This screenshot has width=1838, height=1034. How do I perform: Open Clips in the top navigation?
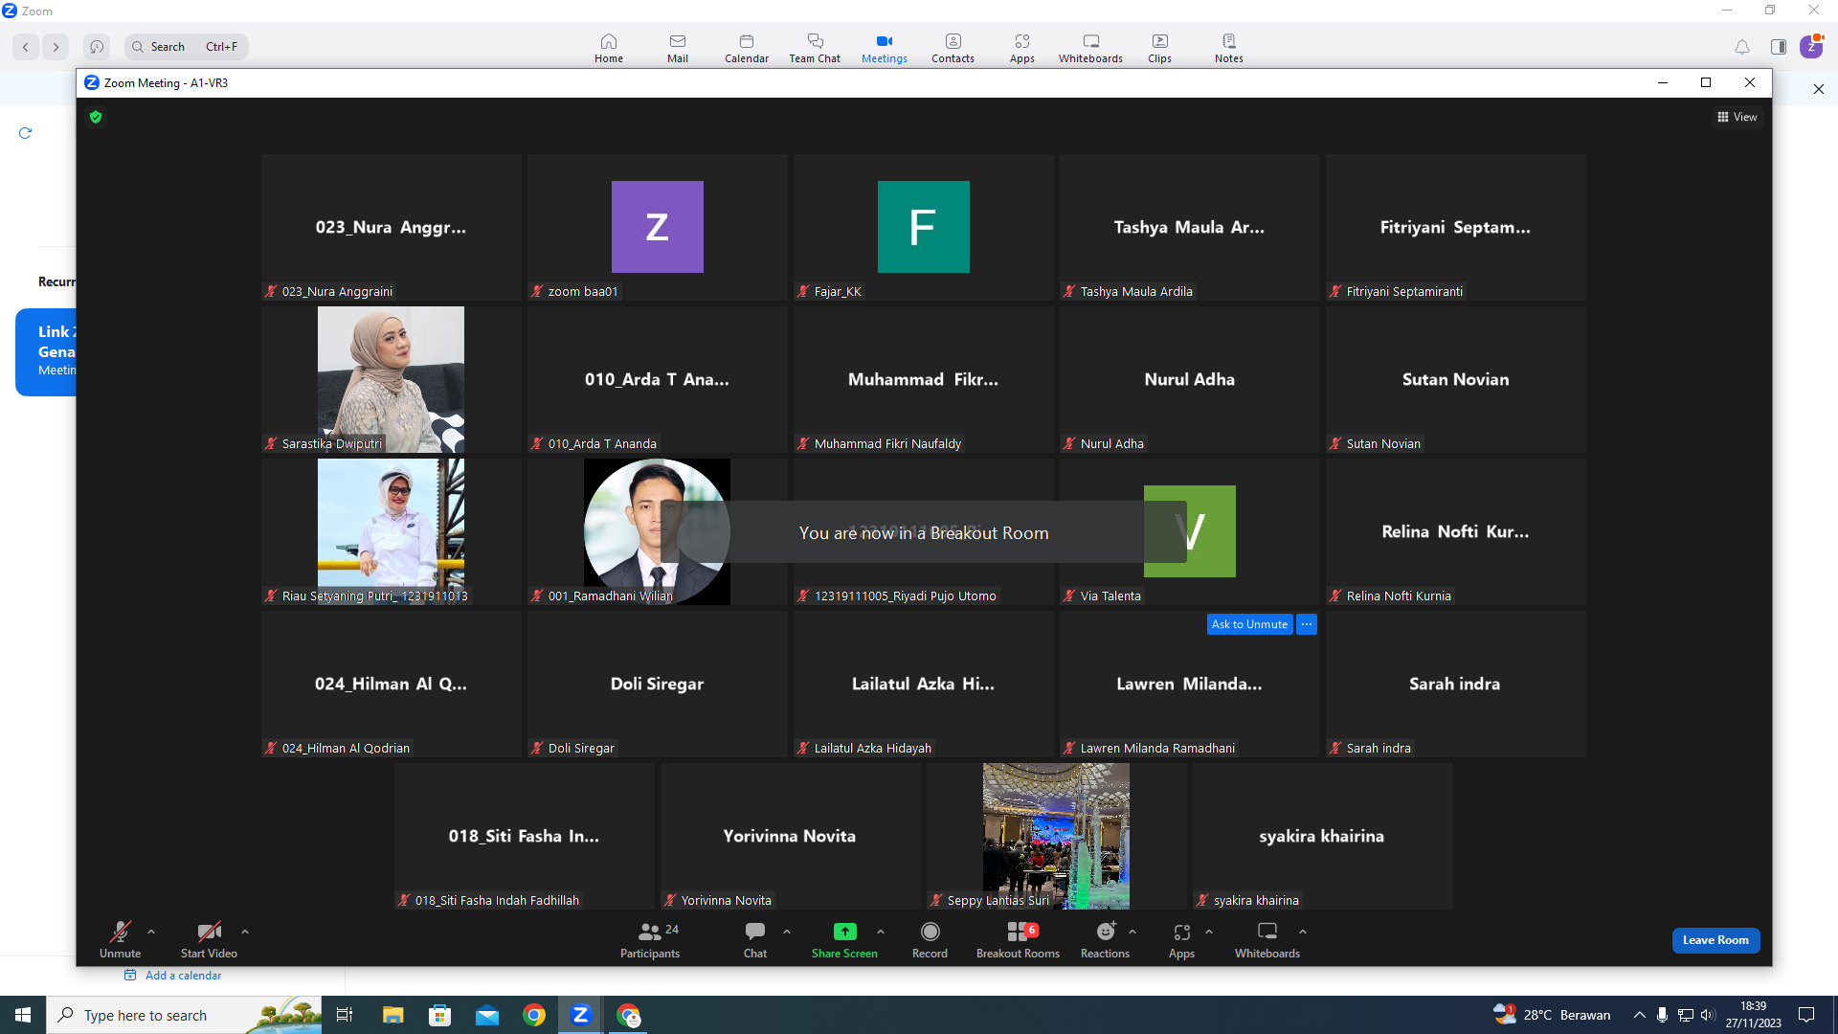1159,47
